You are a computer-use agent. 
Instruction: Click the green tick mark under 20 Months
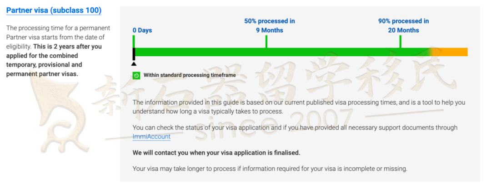400,42
